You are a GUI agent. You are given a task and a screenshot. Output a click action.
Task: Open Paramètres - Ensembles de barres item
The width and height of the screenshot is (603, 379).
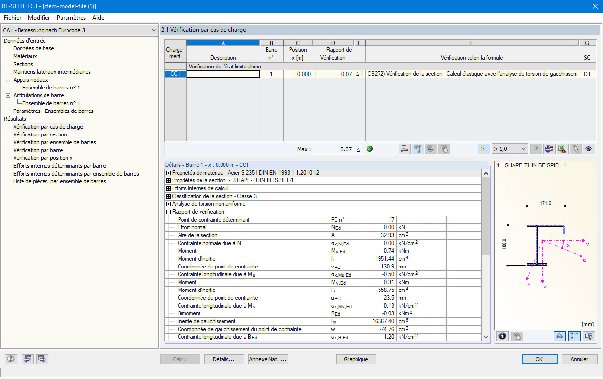tap(53, 111)
